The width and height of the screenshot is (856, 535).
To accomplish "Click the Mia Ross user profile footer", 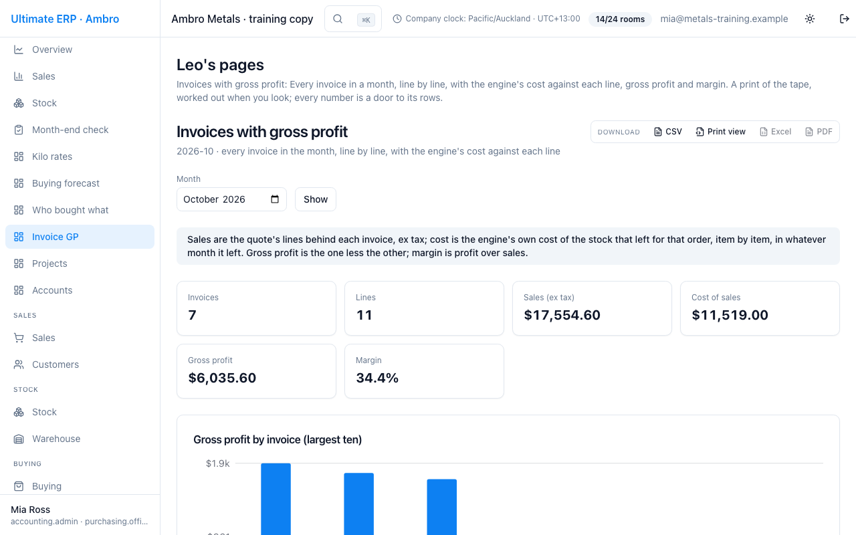I will click(80, 515).
